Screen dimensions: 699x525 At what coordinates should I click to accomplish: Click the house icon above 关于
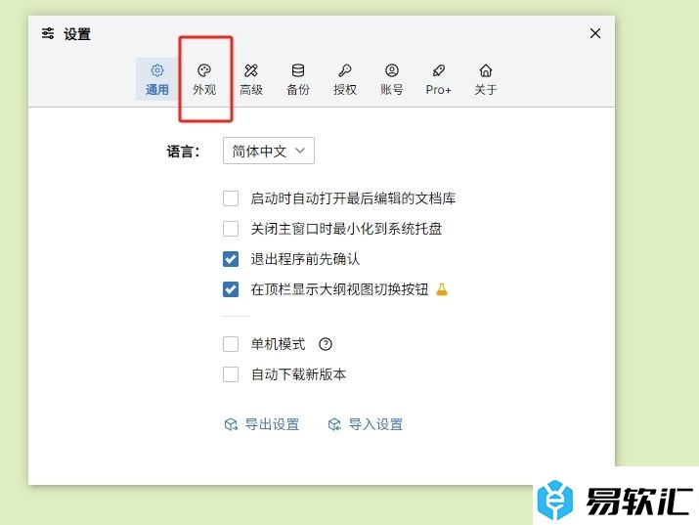pos(486,70)
